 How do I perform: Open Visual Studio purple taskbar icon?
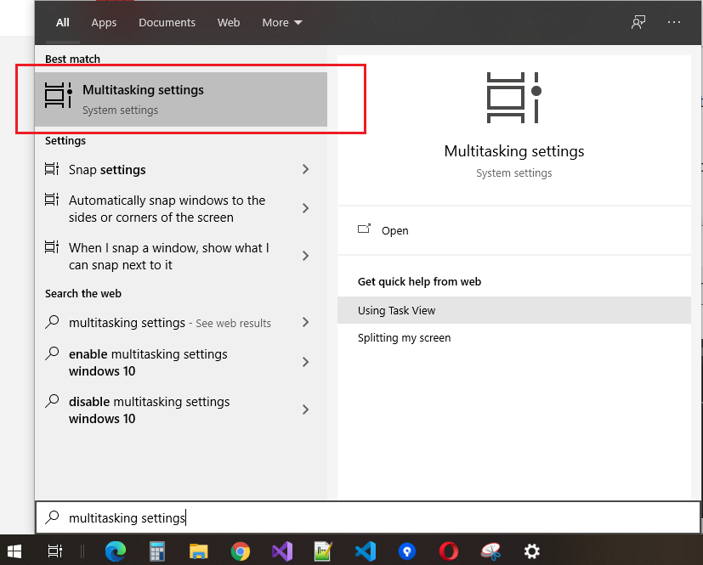tap(282, 551)
